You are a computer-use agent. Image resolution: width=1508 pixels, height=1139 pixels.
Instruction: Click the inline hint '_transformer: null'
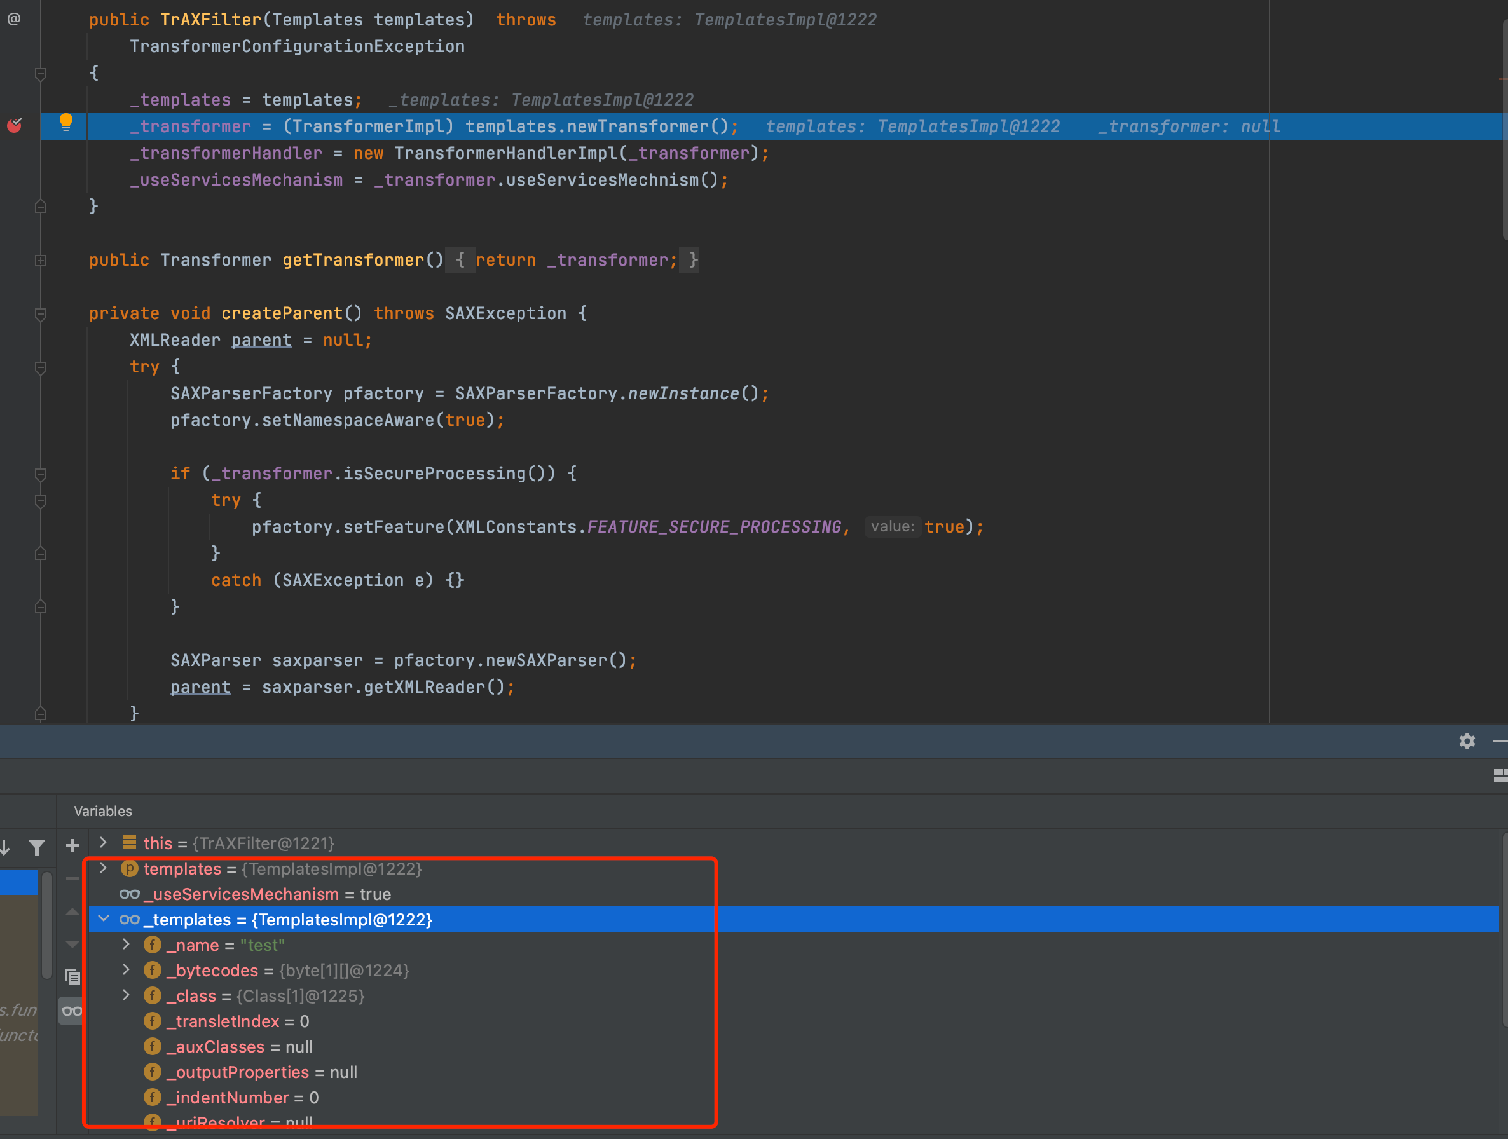pyautogui.click(x=1189, y=126)
